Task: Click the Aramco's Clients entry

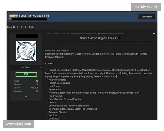Action: (x=57, y=112)
